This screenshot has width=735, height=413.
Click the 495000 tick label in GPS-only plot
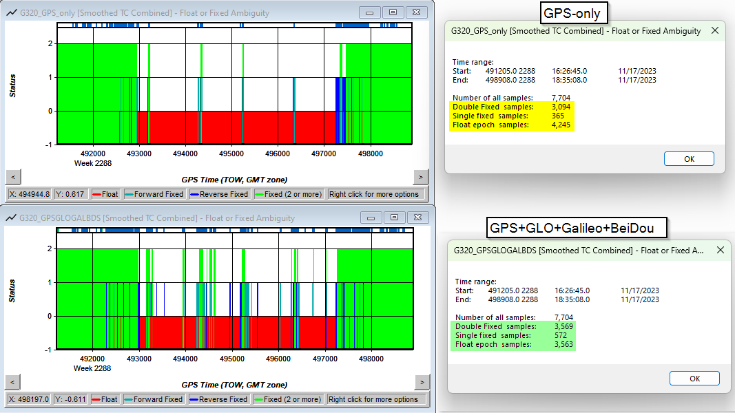click(x=231, y=153)
